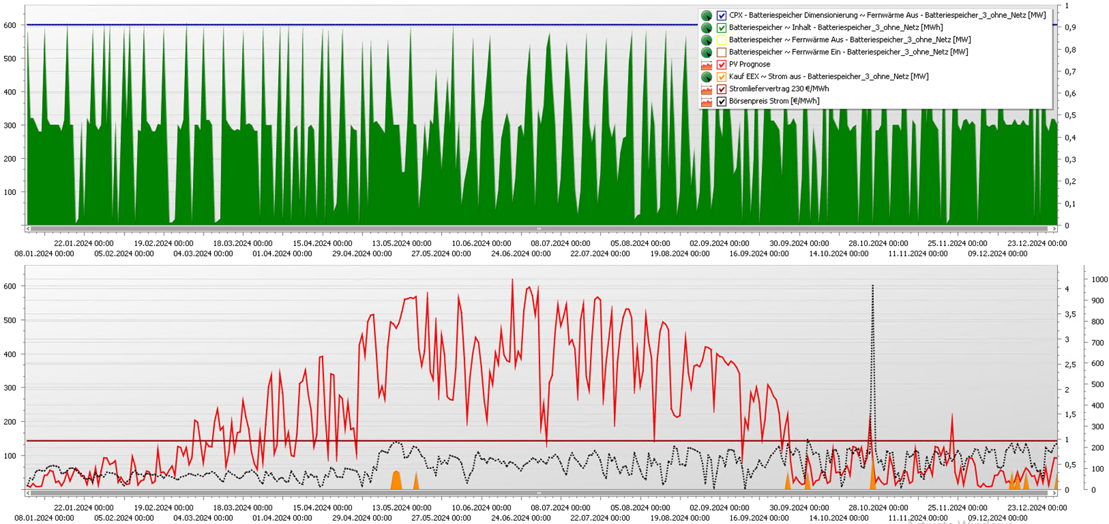Viewport: 1109px width, 524px height.
Task: Select the gauge icon for Fernwärme Ein series
Action: pyautogui.click(x=707, y=52)
